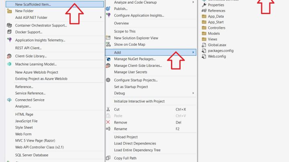
Task: Click the New Folder icon
Action: point(9,11)
